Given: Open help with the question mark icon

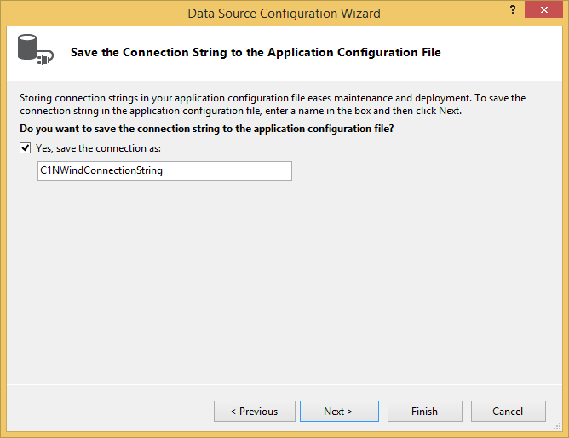Looking at the screenshot, I should [513, 9].
